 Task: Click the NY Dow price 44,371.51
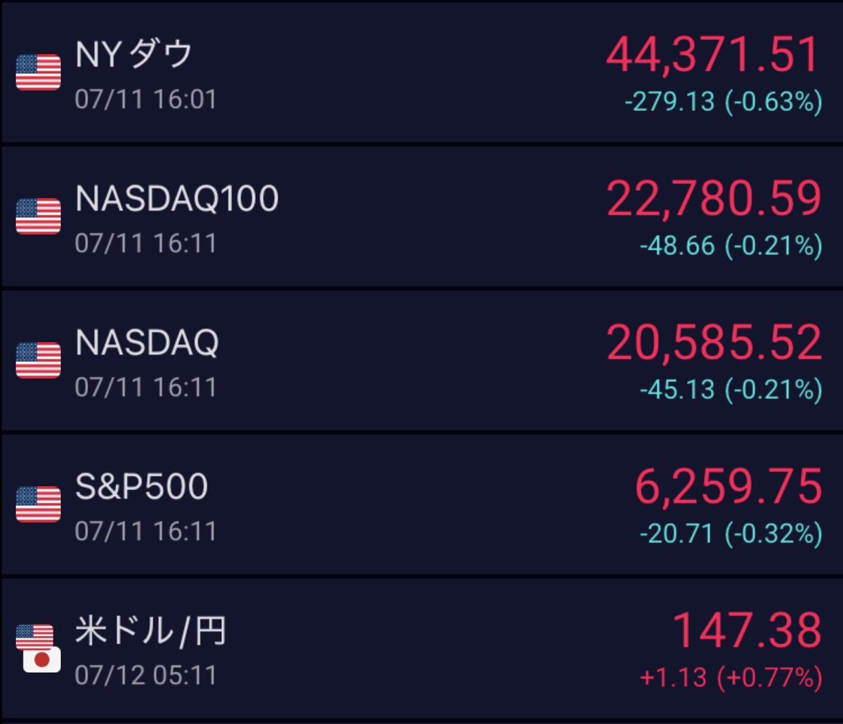[714, 55]
